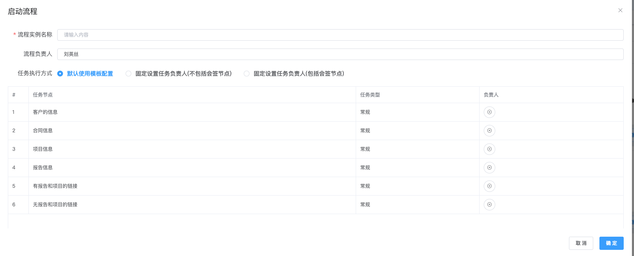Select the 项目信息 task node cell
Image resolution: width=634 pixels, height=256 pixels.
(192, 149)
